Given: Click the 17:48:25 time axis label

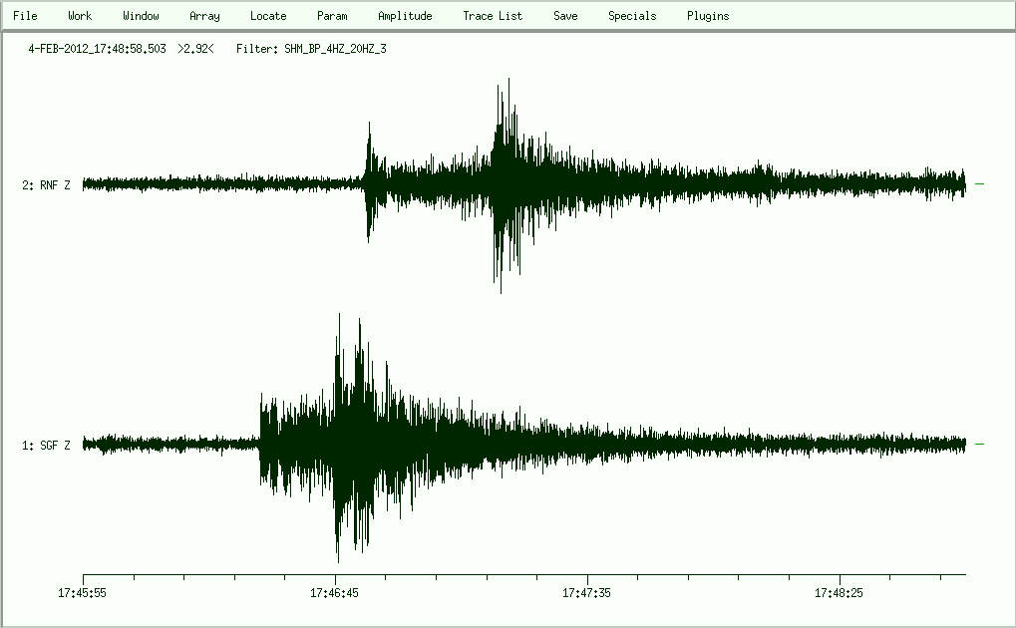Looking at the screenshot, I should [840, 593].
